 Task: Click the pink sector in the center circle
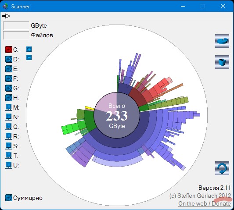pyautogui.click(x=106, y=103)
